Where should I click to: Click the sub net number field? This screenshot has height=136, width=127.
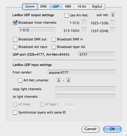pos(113,15)
